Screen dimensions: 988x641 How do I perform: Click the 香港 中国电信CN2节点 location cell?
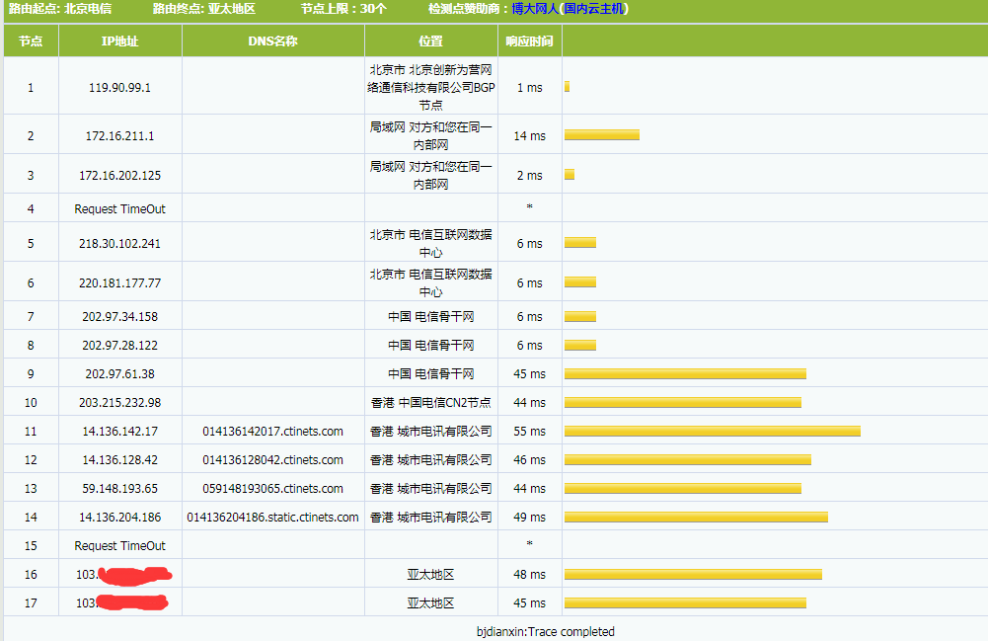point(430,403)
